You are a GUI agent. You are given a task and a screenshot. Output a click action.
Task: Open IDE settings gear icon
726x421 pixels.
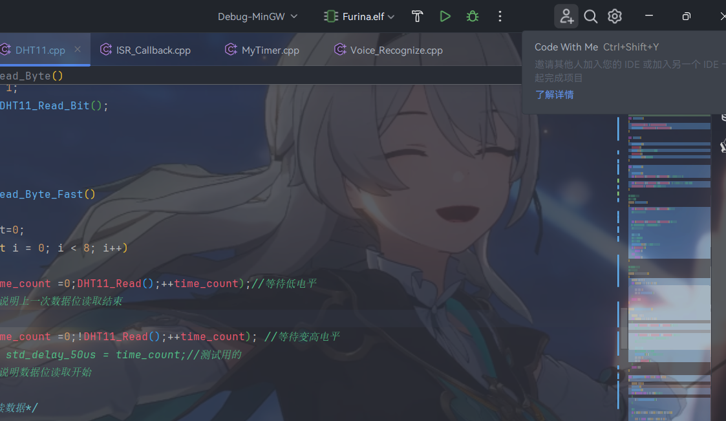[x=614, y=17]
